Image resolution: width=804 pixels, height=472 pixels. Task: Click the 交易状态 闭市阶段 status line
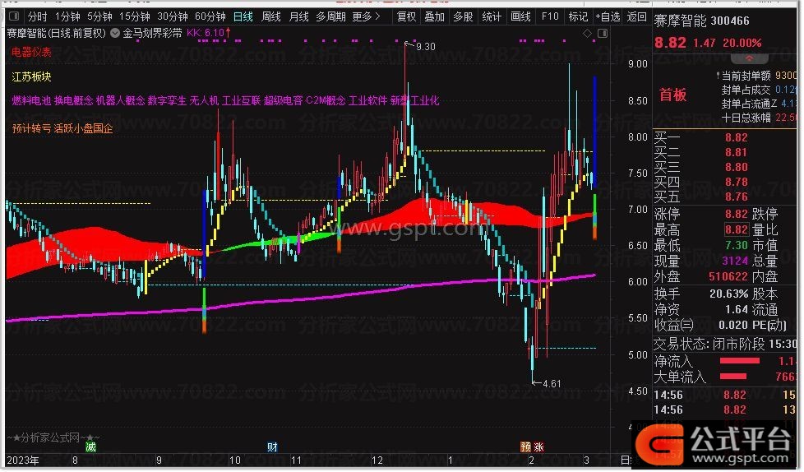[725, 344]
